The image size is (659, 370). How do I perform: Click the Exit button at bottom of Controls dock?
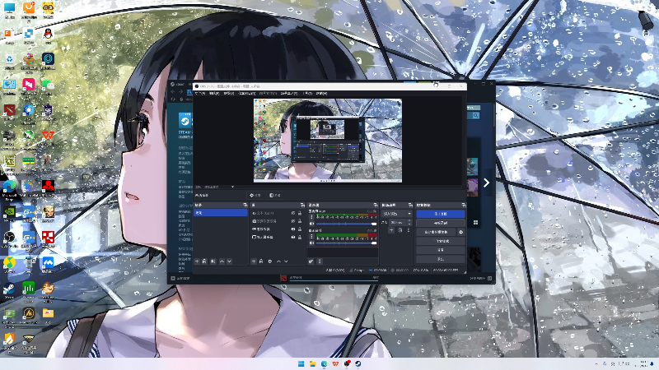[441, 259]
